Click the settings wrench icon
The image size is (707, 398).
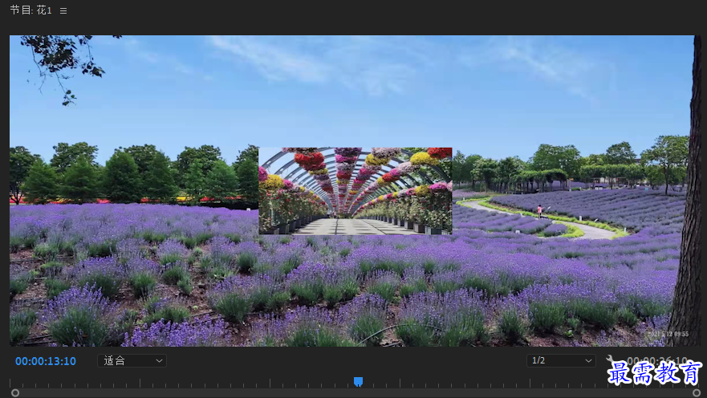(610, 359)
